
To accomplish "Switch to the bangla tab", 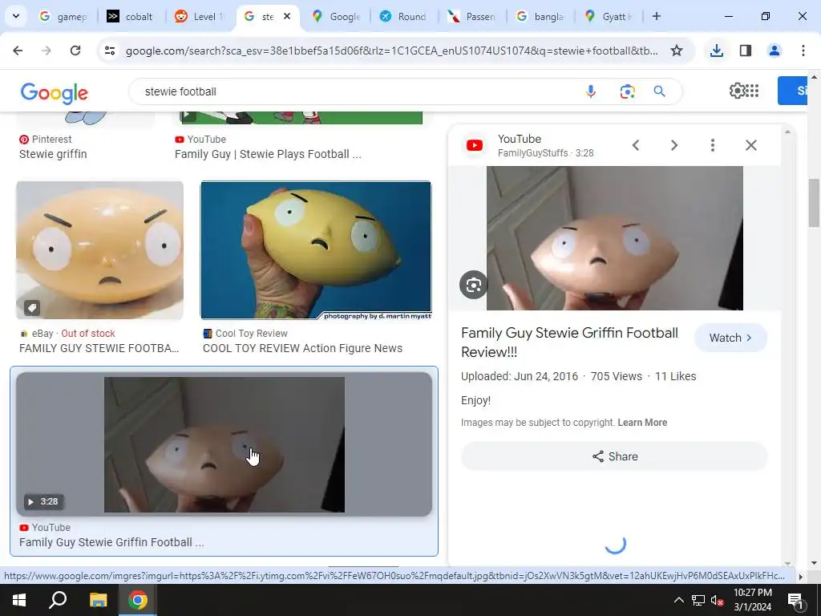I will pyautogui.click(x=540, y=16).
